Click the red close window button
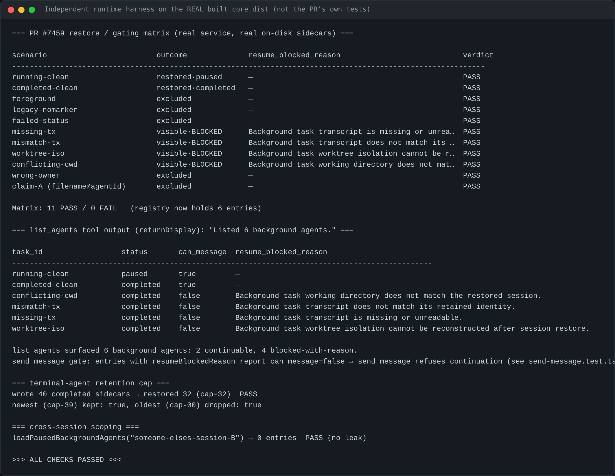Screen dimensions: 615x476 pos(11,10)
